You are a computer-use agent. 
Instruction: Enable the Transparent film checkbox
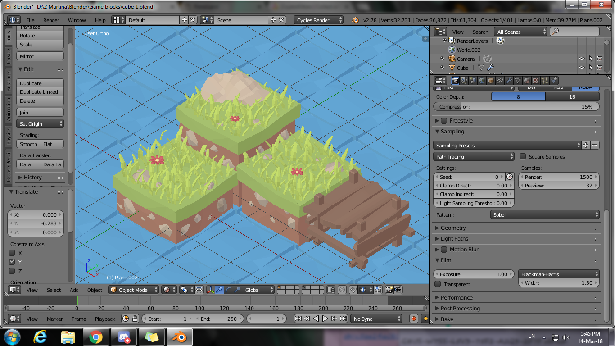point(438,284)
